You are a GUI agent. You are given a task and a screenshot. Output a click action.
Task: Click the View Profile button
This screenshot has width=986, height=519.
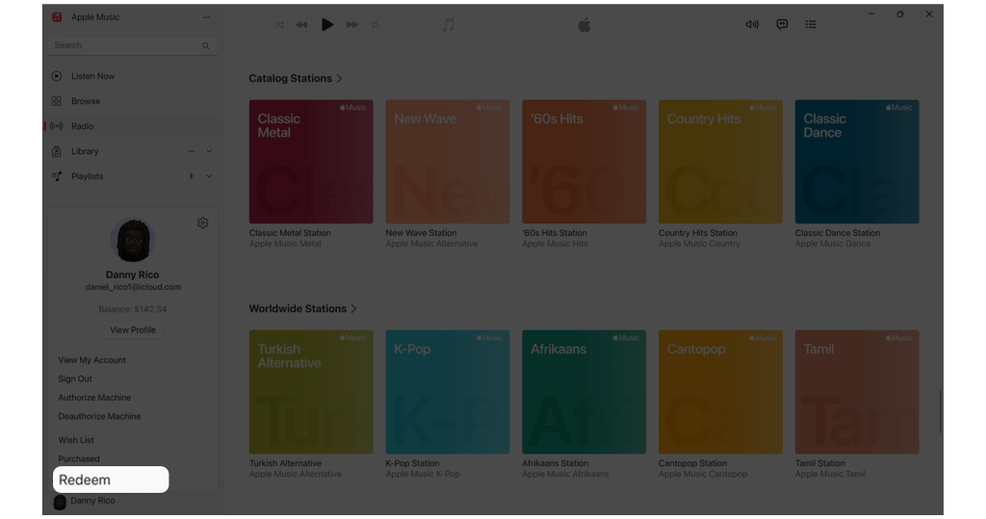[133, 330]
